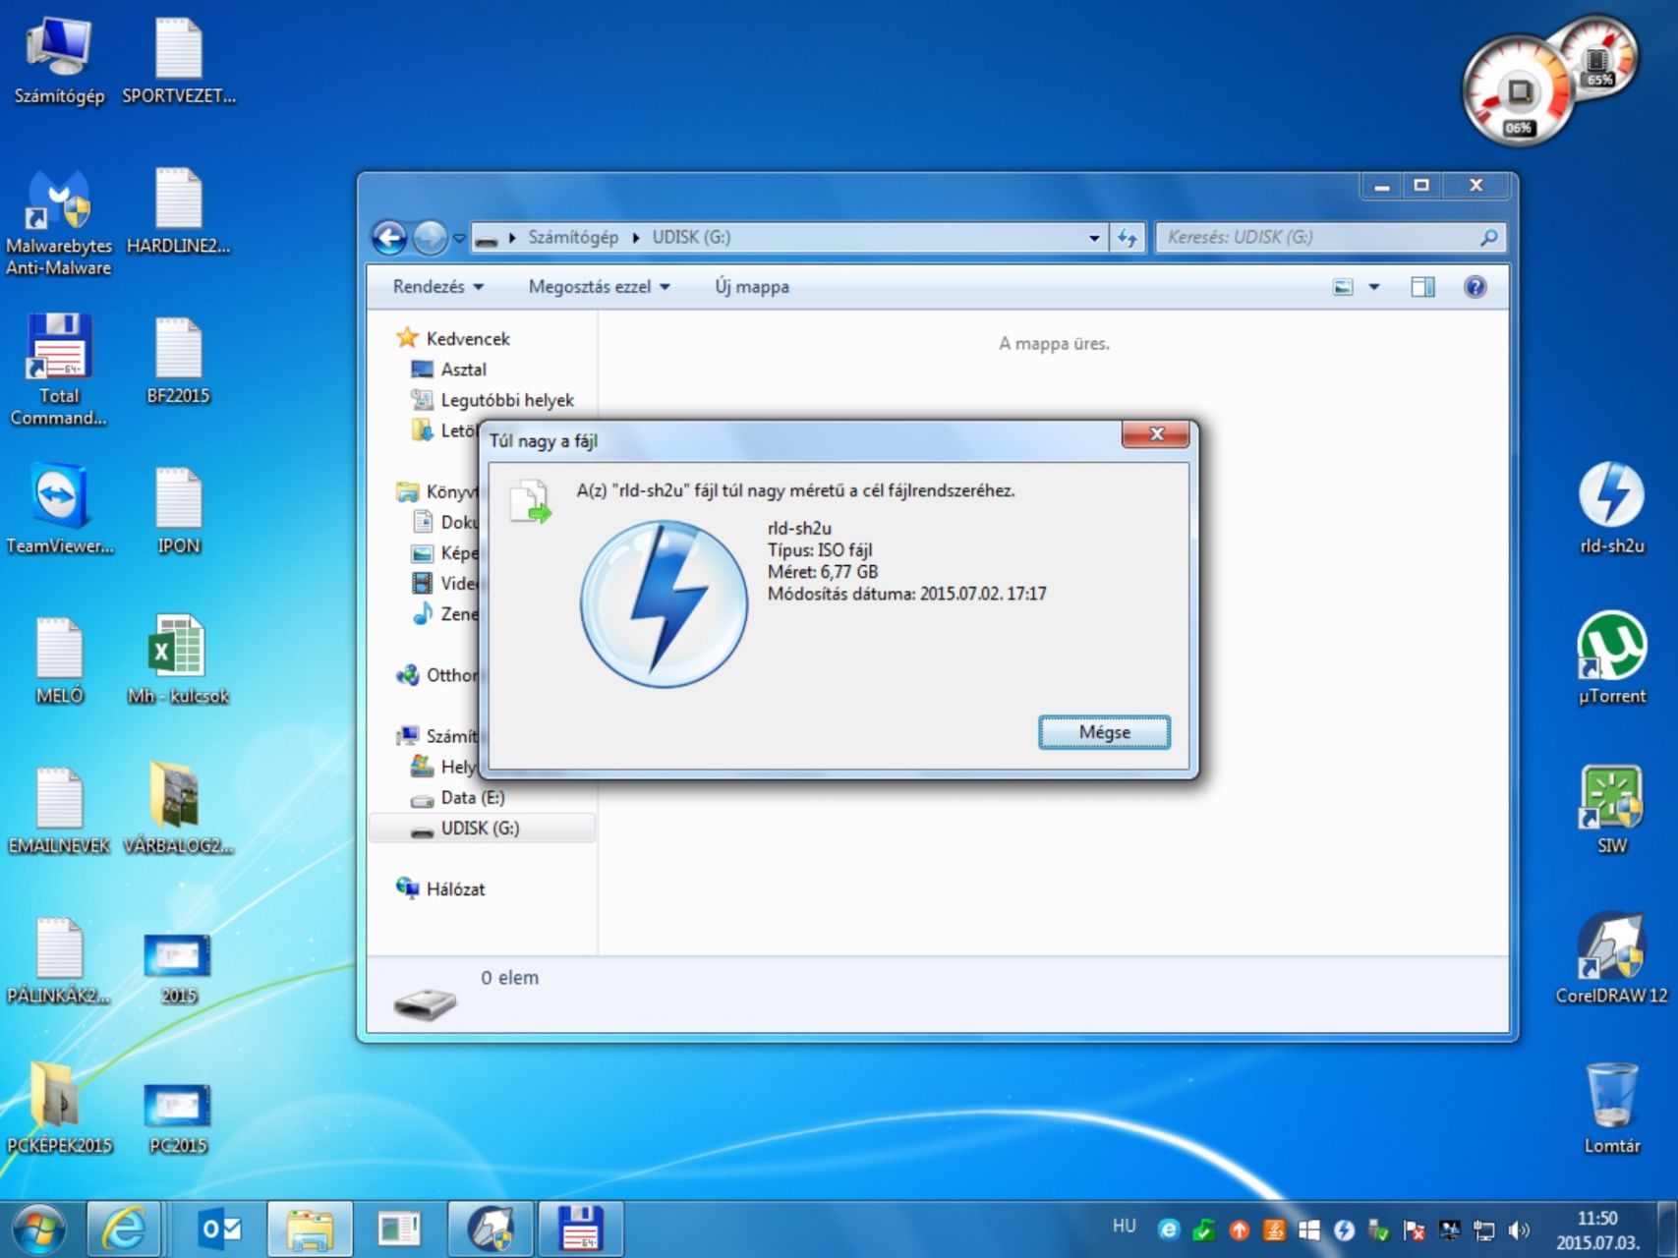Expand the address bar history dropdown
The image size is (1678, 1258).
[x=1094, y=237]
